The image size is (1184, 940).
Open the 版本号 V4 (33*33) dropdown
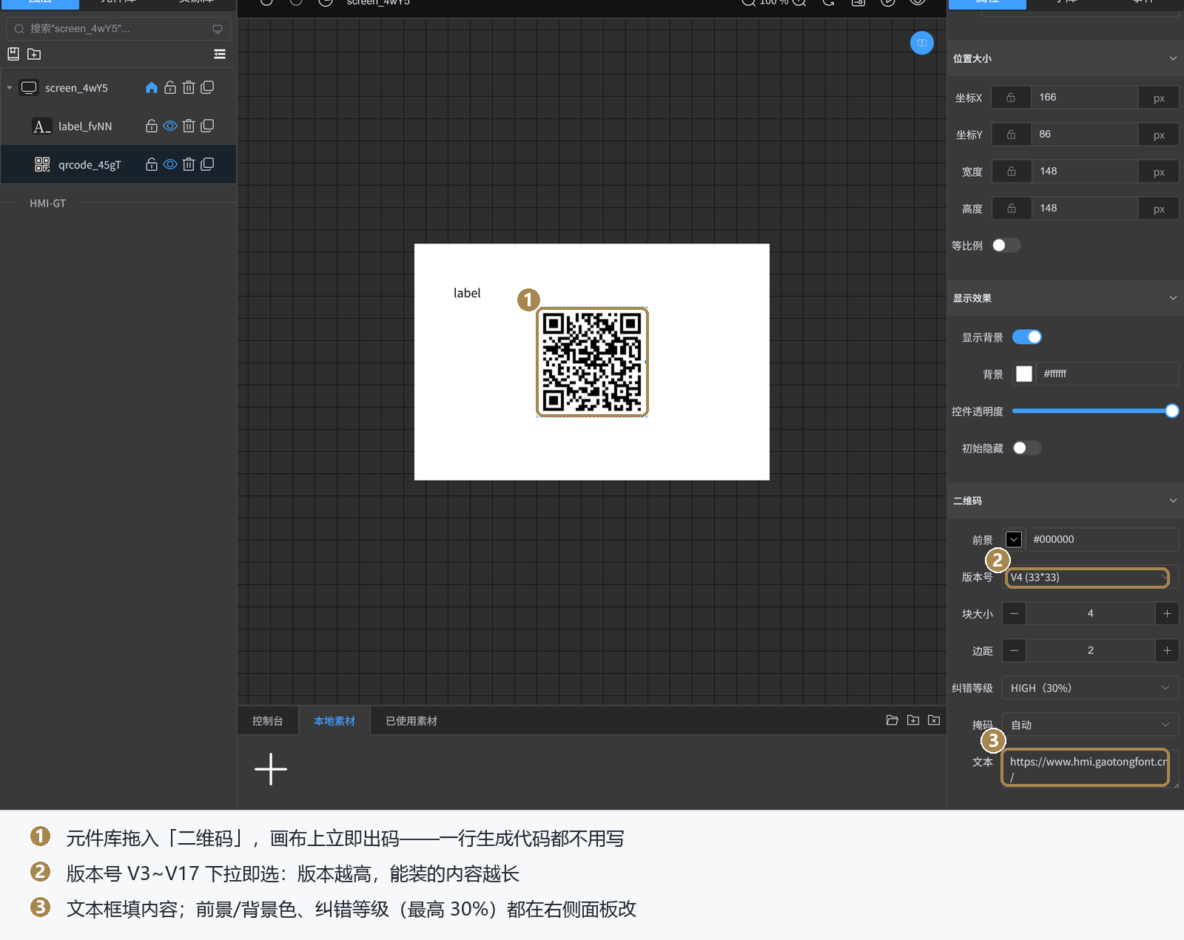1087,578
